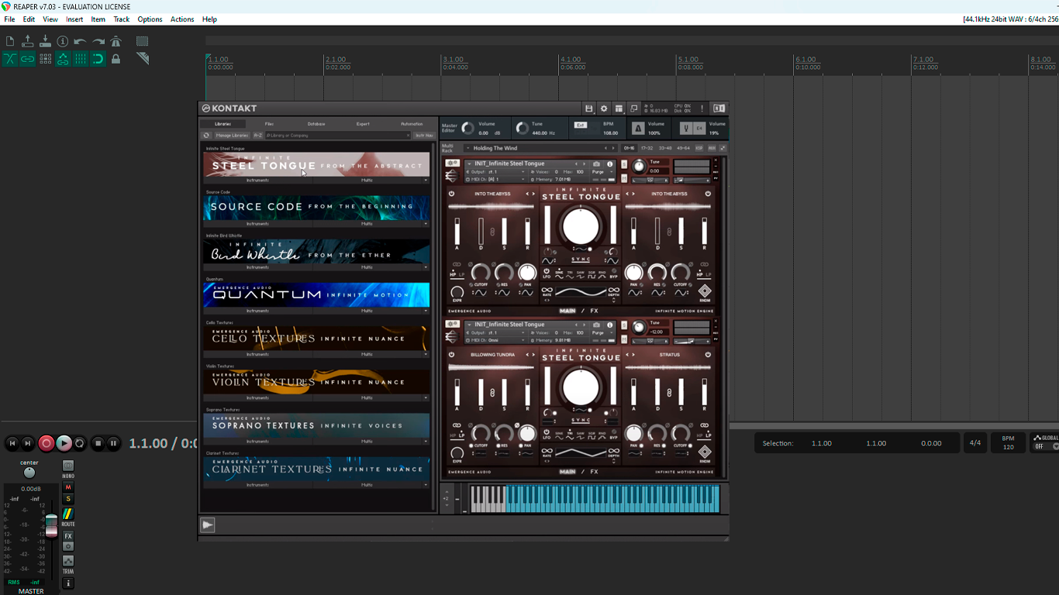Open Instruments under Source Code library

click(x=257, y=224)
